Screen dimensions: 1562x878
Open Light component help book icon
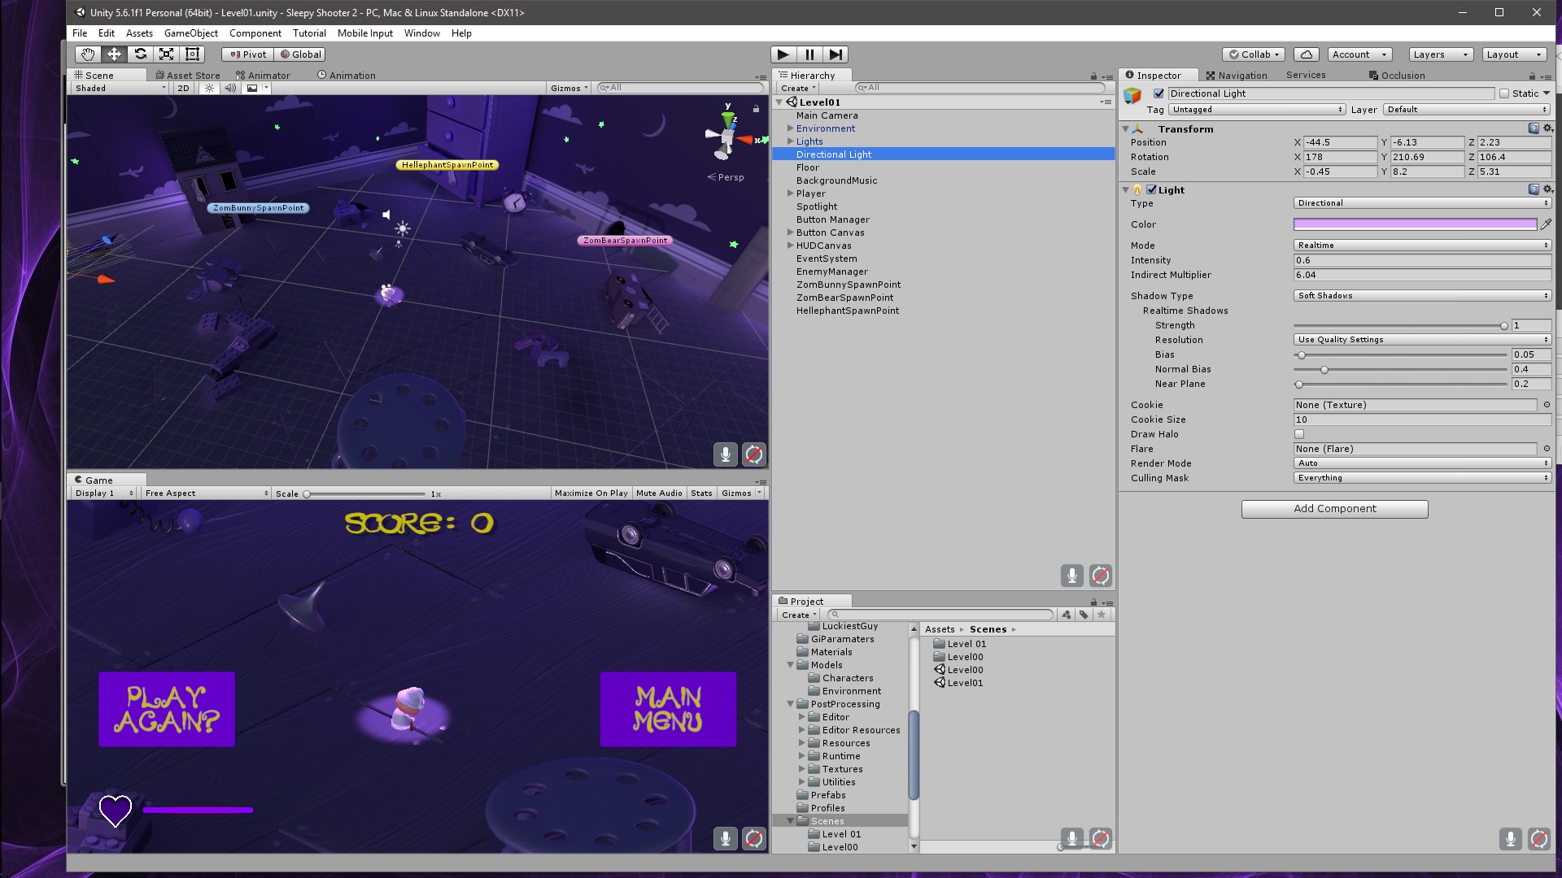(1534, 189)
